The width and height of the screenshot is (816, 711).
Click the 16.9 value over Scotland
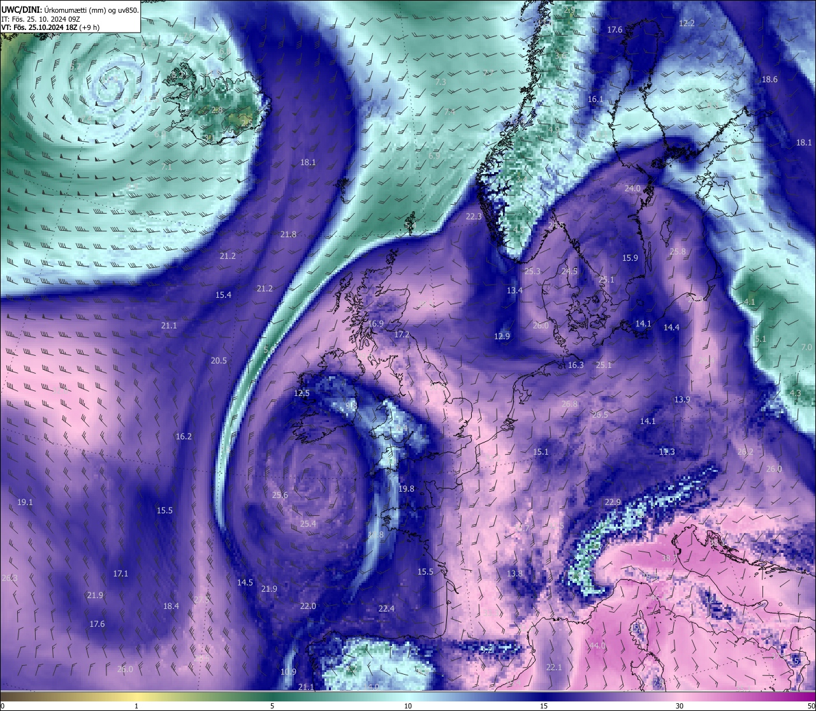pos(375,323)
